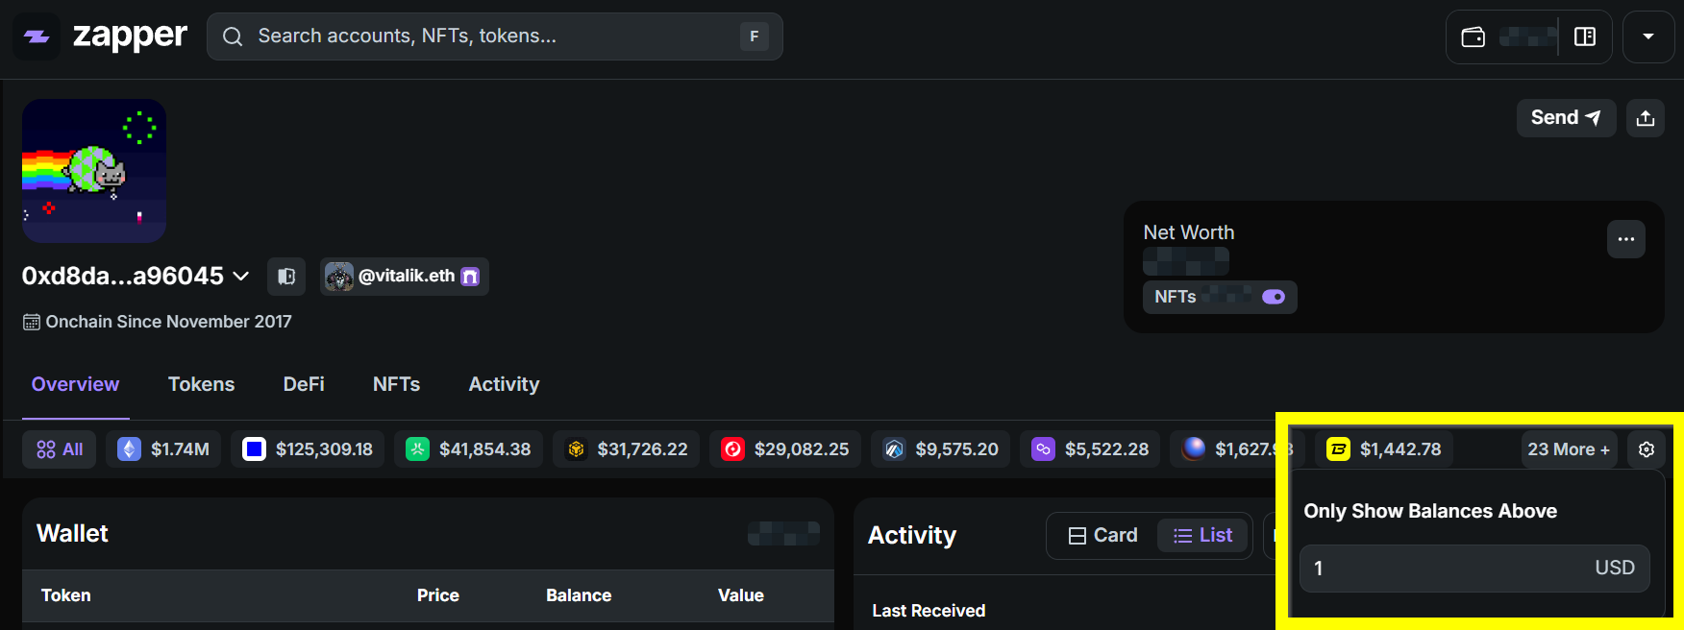Open the top-right caret dropdown menu
The height and width of the screenshot is (630, 1684).
1647,36
